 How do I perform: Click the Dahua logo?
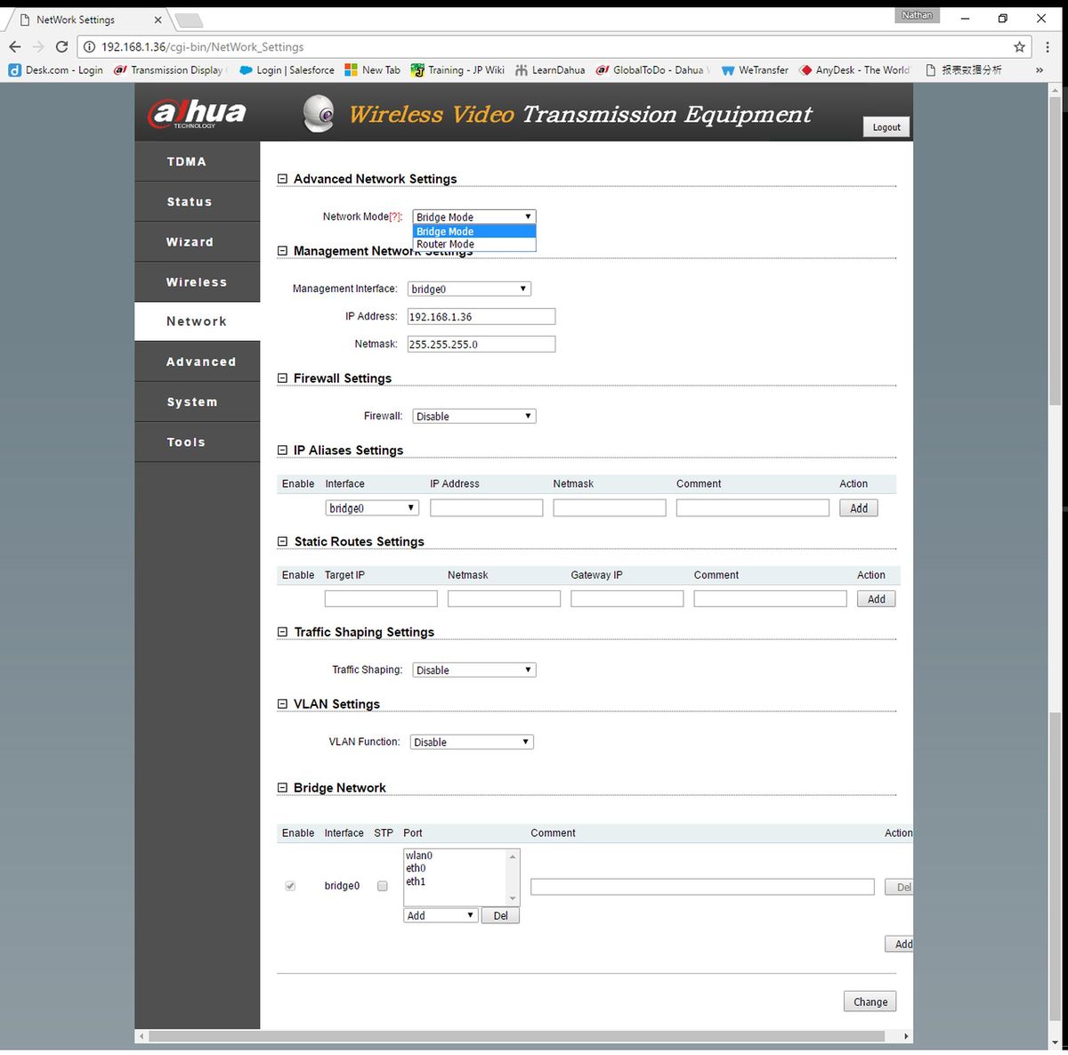[197, 113]
